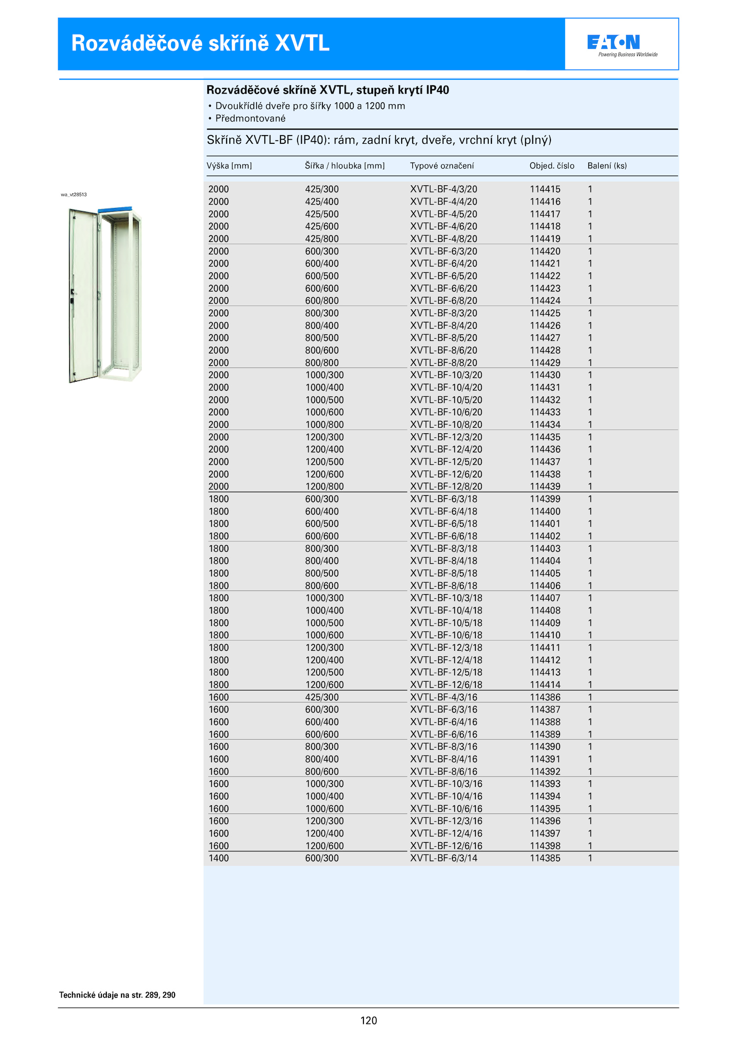The height and width of the screenshot is (1043, 737).
Task: Click type designation 'XVTL-BF-12/4/18'
Action: click(446, 660)
